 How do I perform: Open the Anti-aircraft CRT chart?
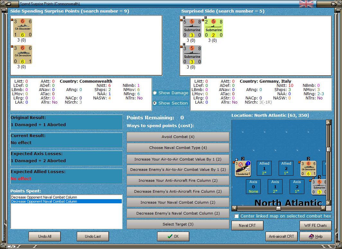[x=281, y=236]
